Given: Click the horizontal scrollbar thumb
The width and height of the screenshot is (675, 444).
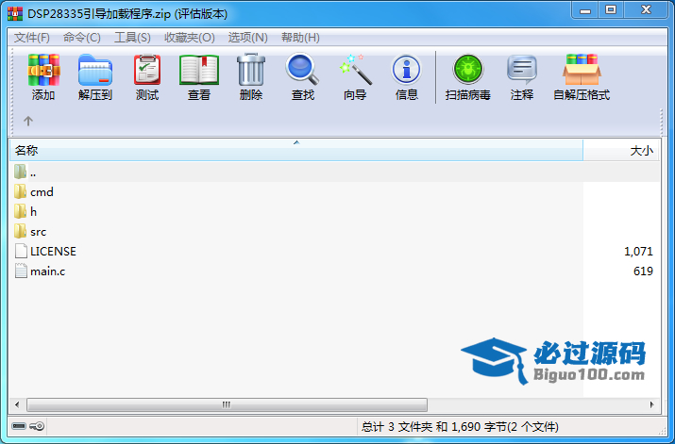Looking at the screenshot, I should (227, 404).
